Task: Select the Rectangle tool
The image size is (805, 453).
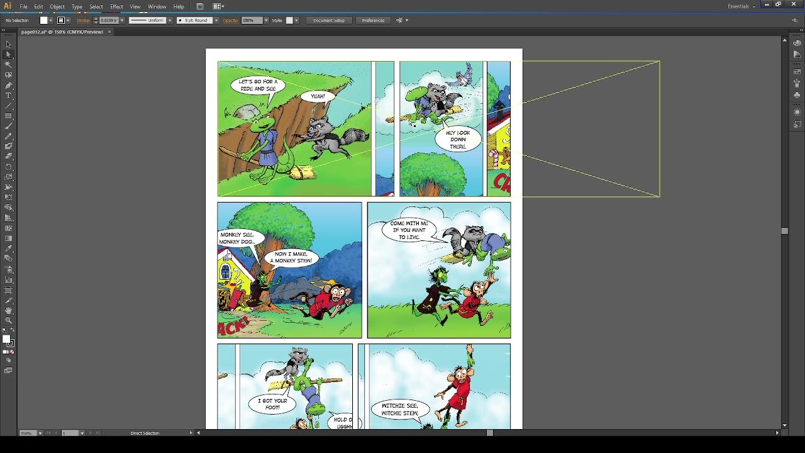Action: coord(8,116)
